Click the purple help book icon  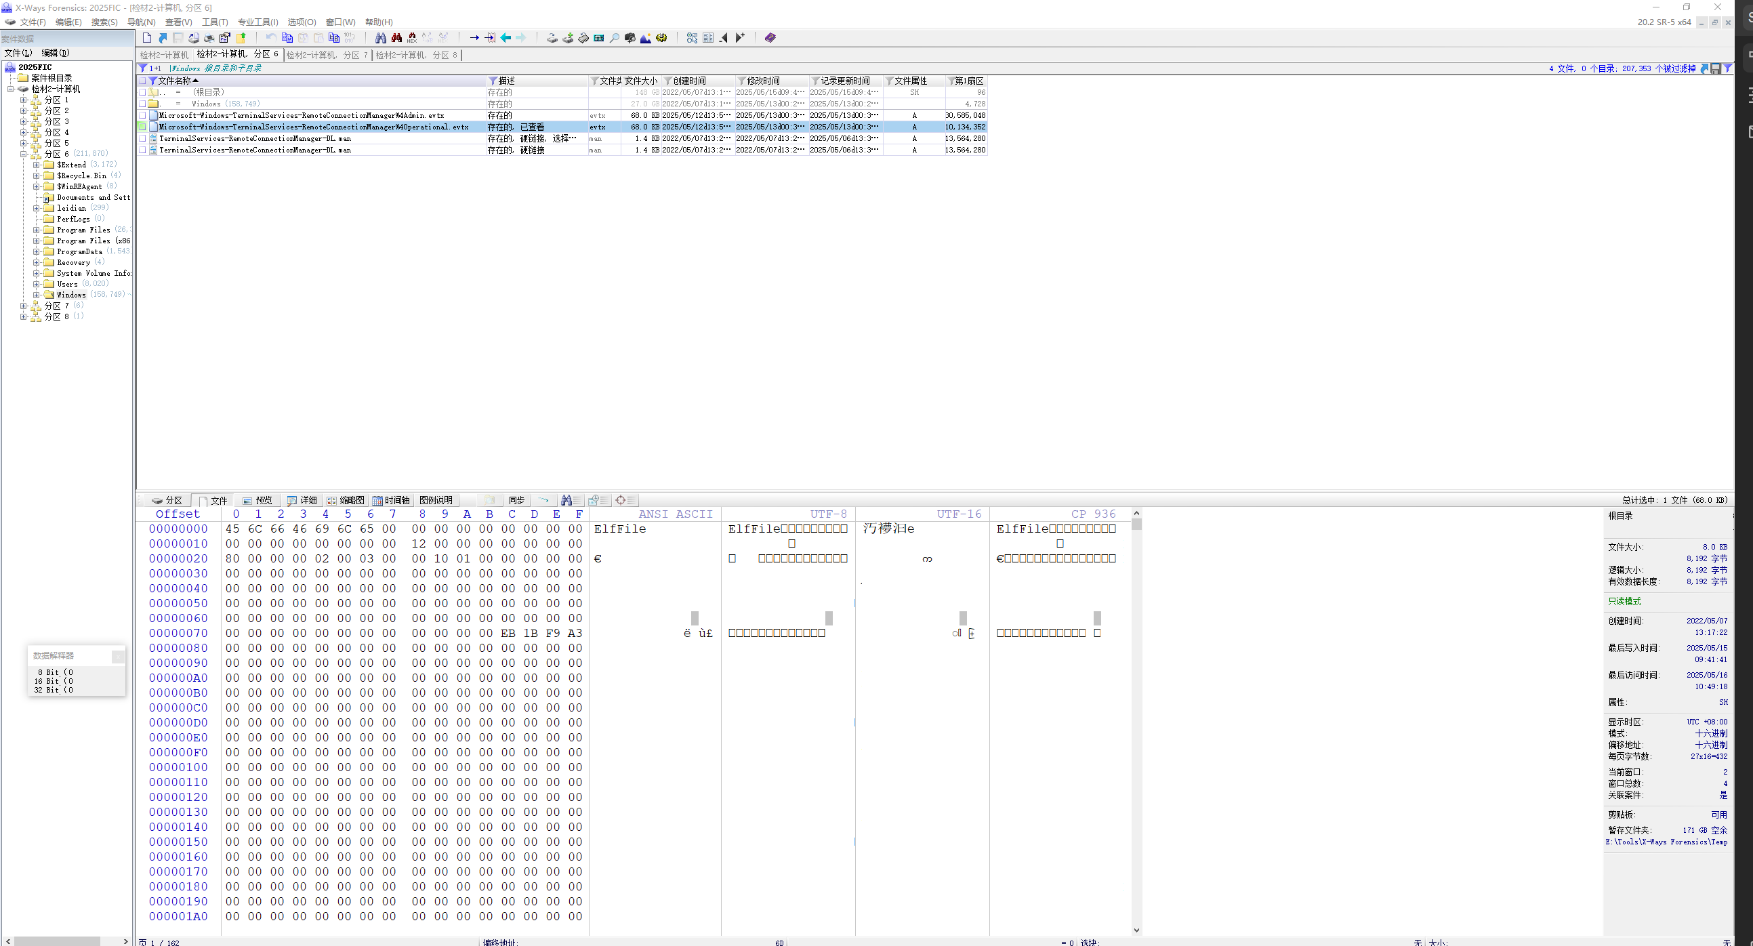[770, 38]
